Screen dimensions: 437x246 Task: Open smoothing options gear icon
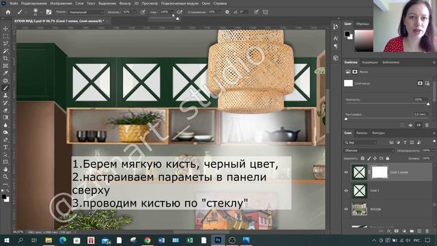[x=227, y=12]
